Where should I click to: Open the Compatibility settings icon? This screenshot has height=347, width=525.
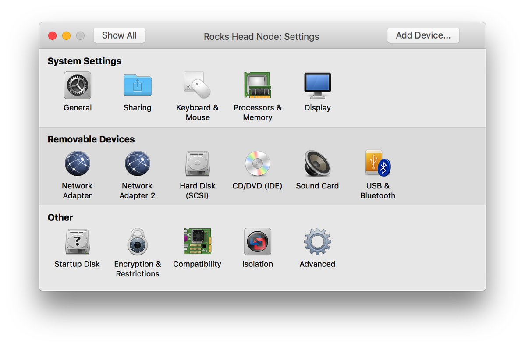[x=197, y=241]
